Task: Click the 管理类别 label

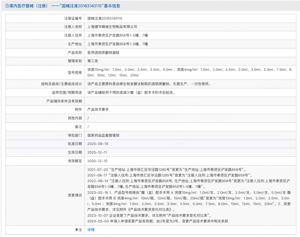Action: point(75,61)
